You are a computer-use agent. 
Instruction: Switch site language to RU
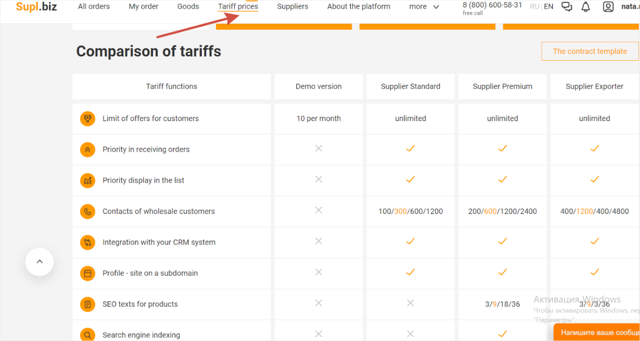point(534,7)
